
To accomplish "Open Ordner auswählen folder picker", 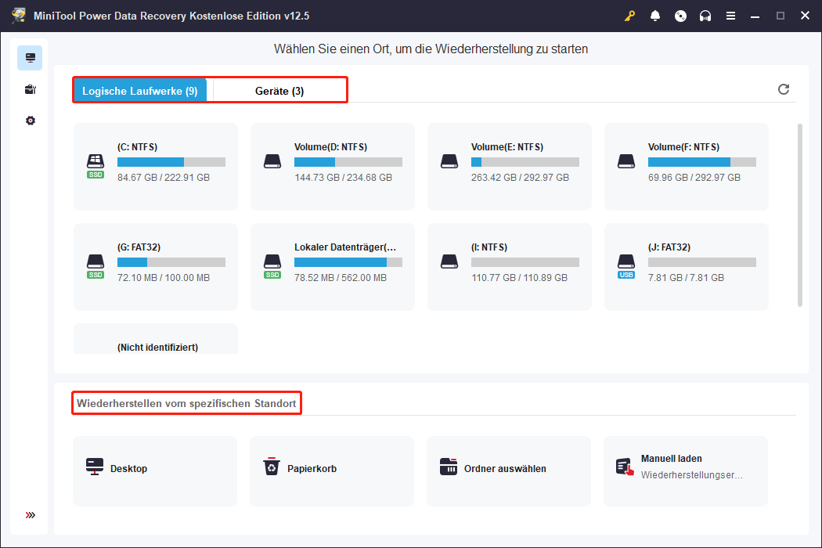I will pos(509,471).
